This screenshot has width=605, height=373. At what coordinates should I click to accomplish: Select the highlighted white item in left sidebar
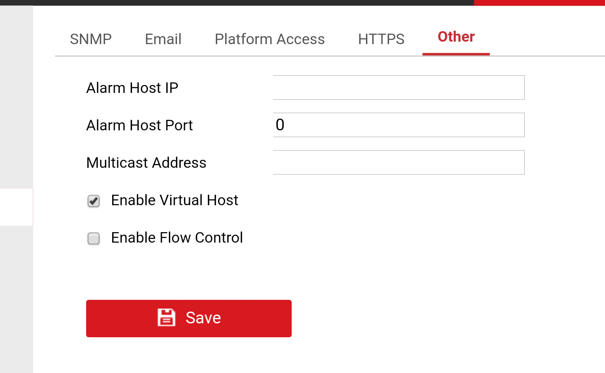pos(16,207)
